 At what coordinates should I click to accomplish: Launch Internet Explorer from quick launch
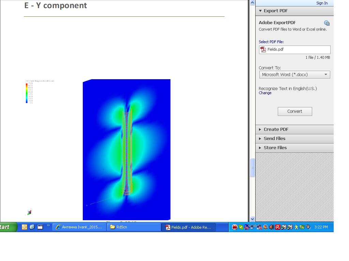tap(32, 227)
